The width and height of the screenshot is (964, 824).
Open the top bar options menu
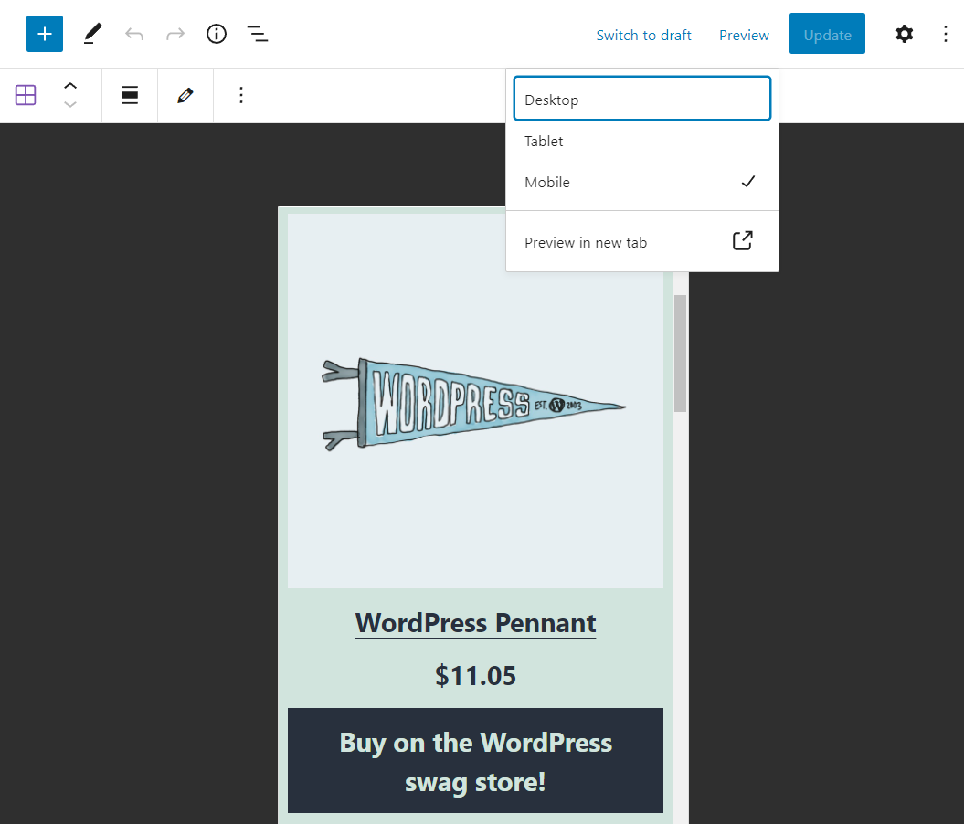click(946, 34)
